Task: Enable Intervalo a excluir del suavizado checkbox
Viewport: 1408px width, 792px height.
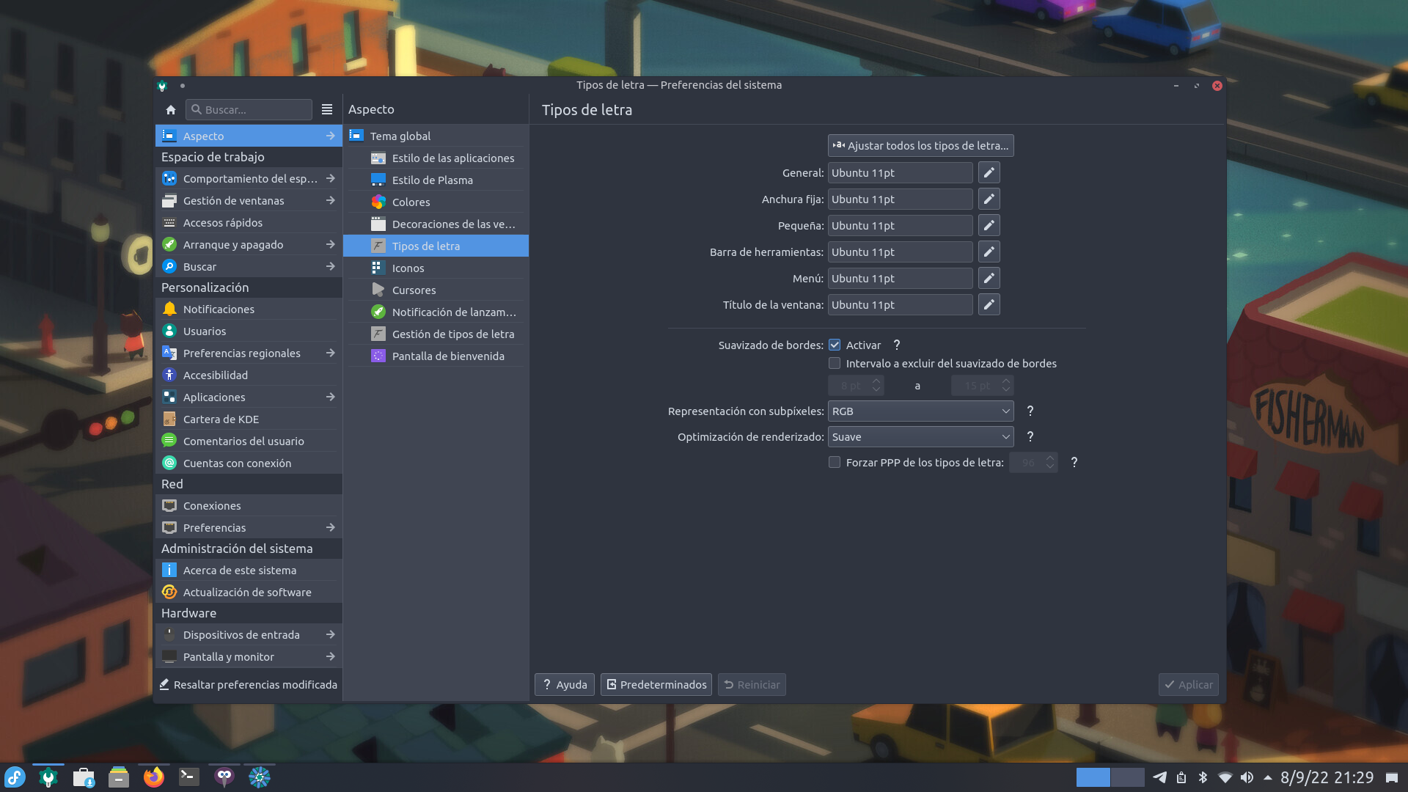Action: 835,364
